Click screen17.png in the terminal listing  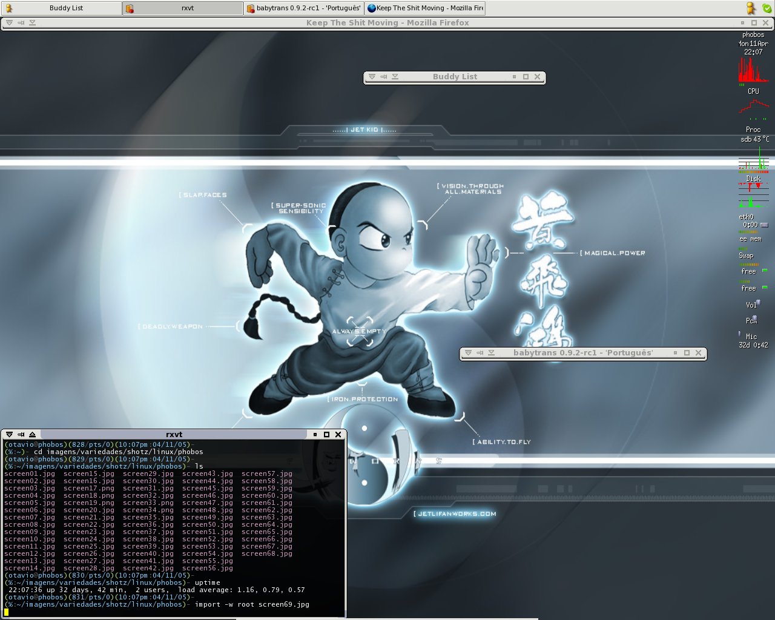coord(89,488)
